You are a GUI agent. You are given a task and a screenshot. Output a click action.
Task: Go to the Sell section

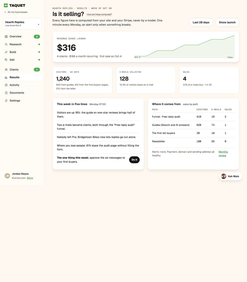click(22, 60)
